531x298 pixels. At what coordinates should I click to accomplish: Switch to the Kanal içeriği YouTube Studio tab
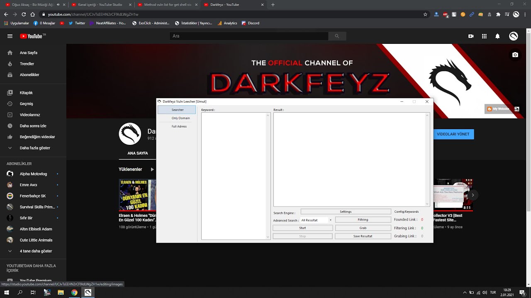[x=100, y=5]
